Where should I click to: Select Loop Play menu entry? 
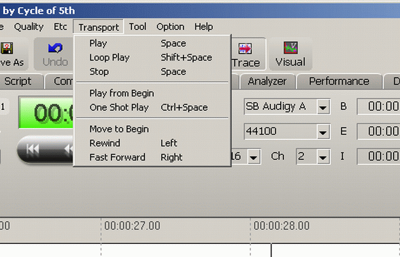(109, 58)
